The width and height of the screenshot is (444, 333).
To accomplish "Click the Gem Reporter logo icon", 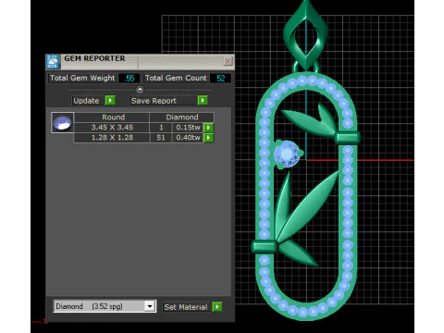I will 53,62.
